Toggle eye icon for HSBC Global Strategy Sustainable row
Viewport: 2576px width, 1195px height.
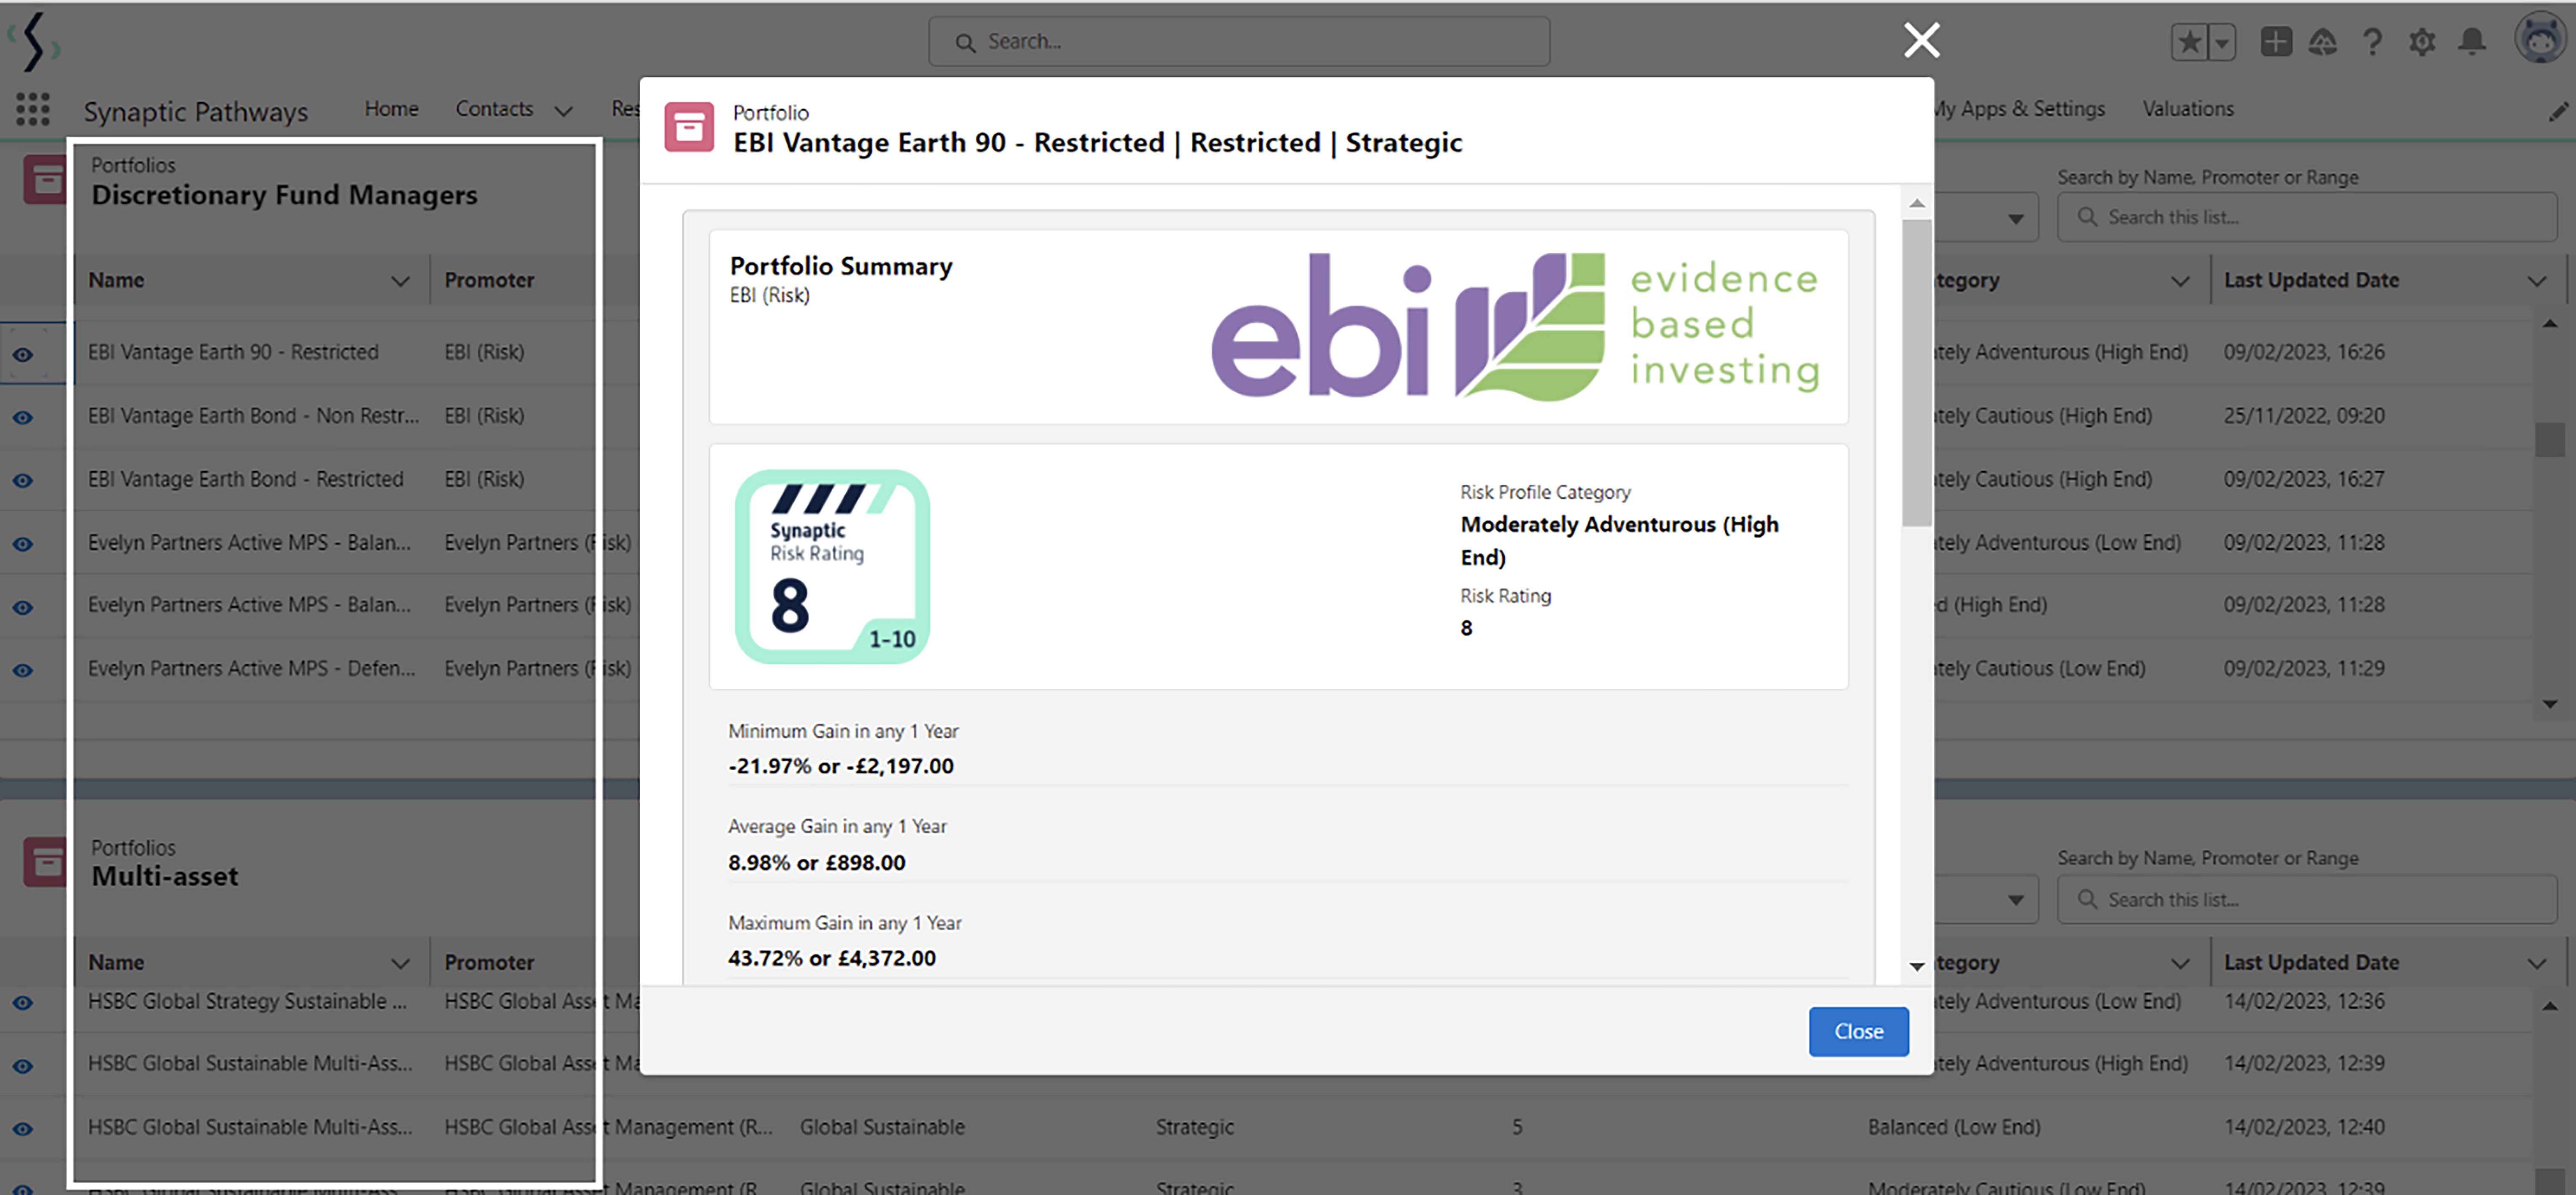(x=23, y=1002)
